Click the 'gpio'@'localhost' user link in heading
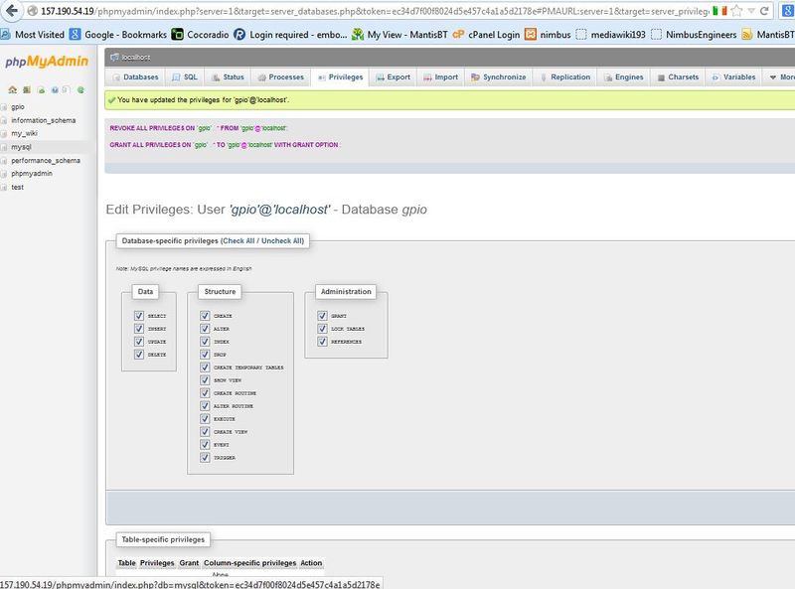This screenshot has height=589, width=795. 279,210
